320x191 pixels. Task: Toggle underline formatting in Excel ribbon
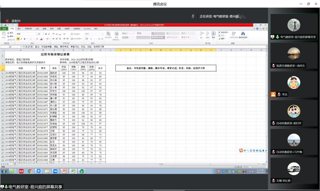tap(24, 39)
